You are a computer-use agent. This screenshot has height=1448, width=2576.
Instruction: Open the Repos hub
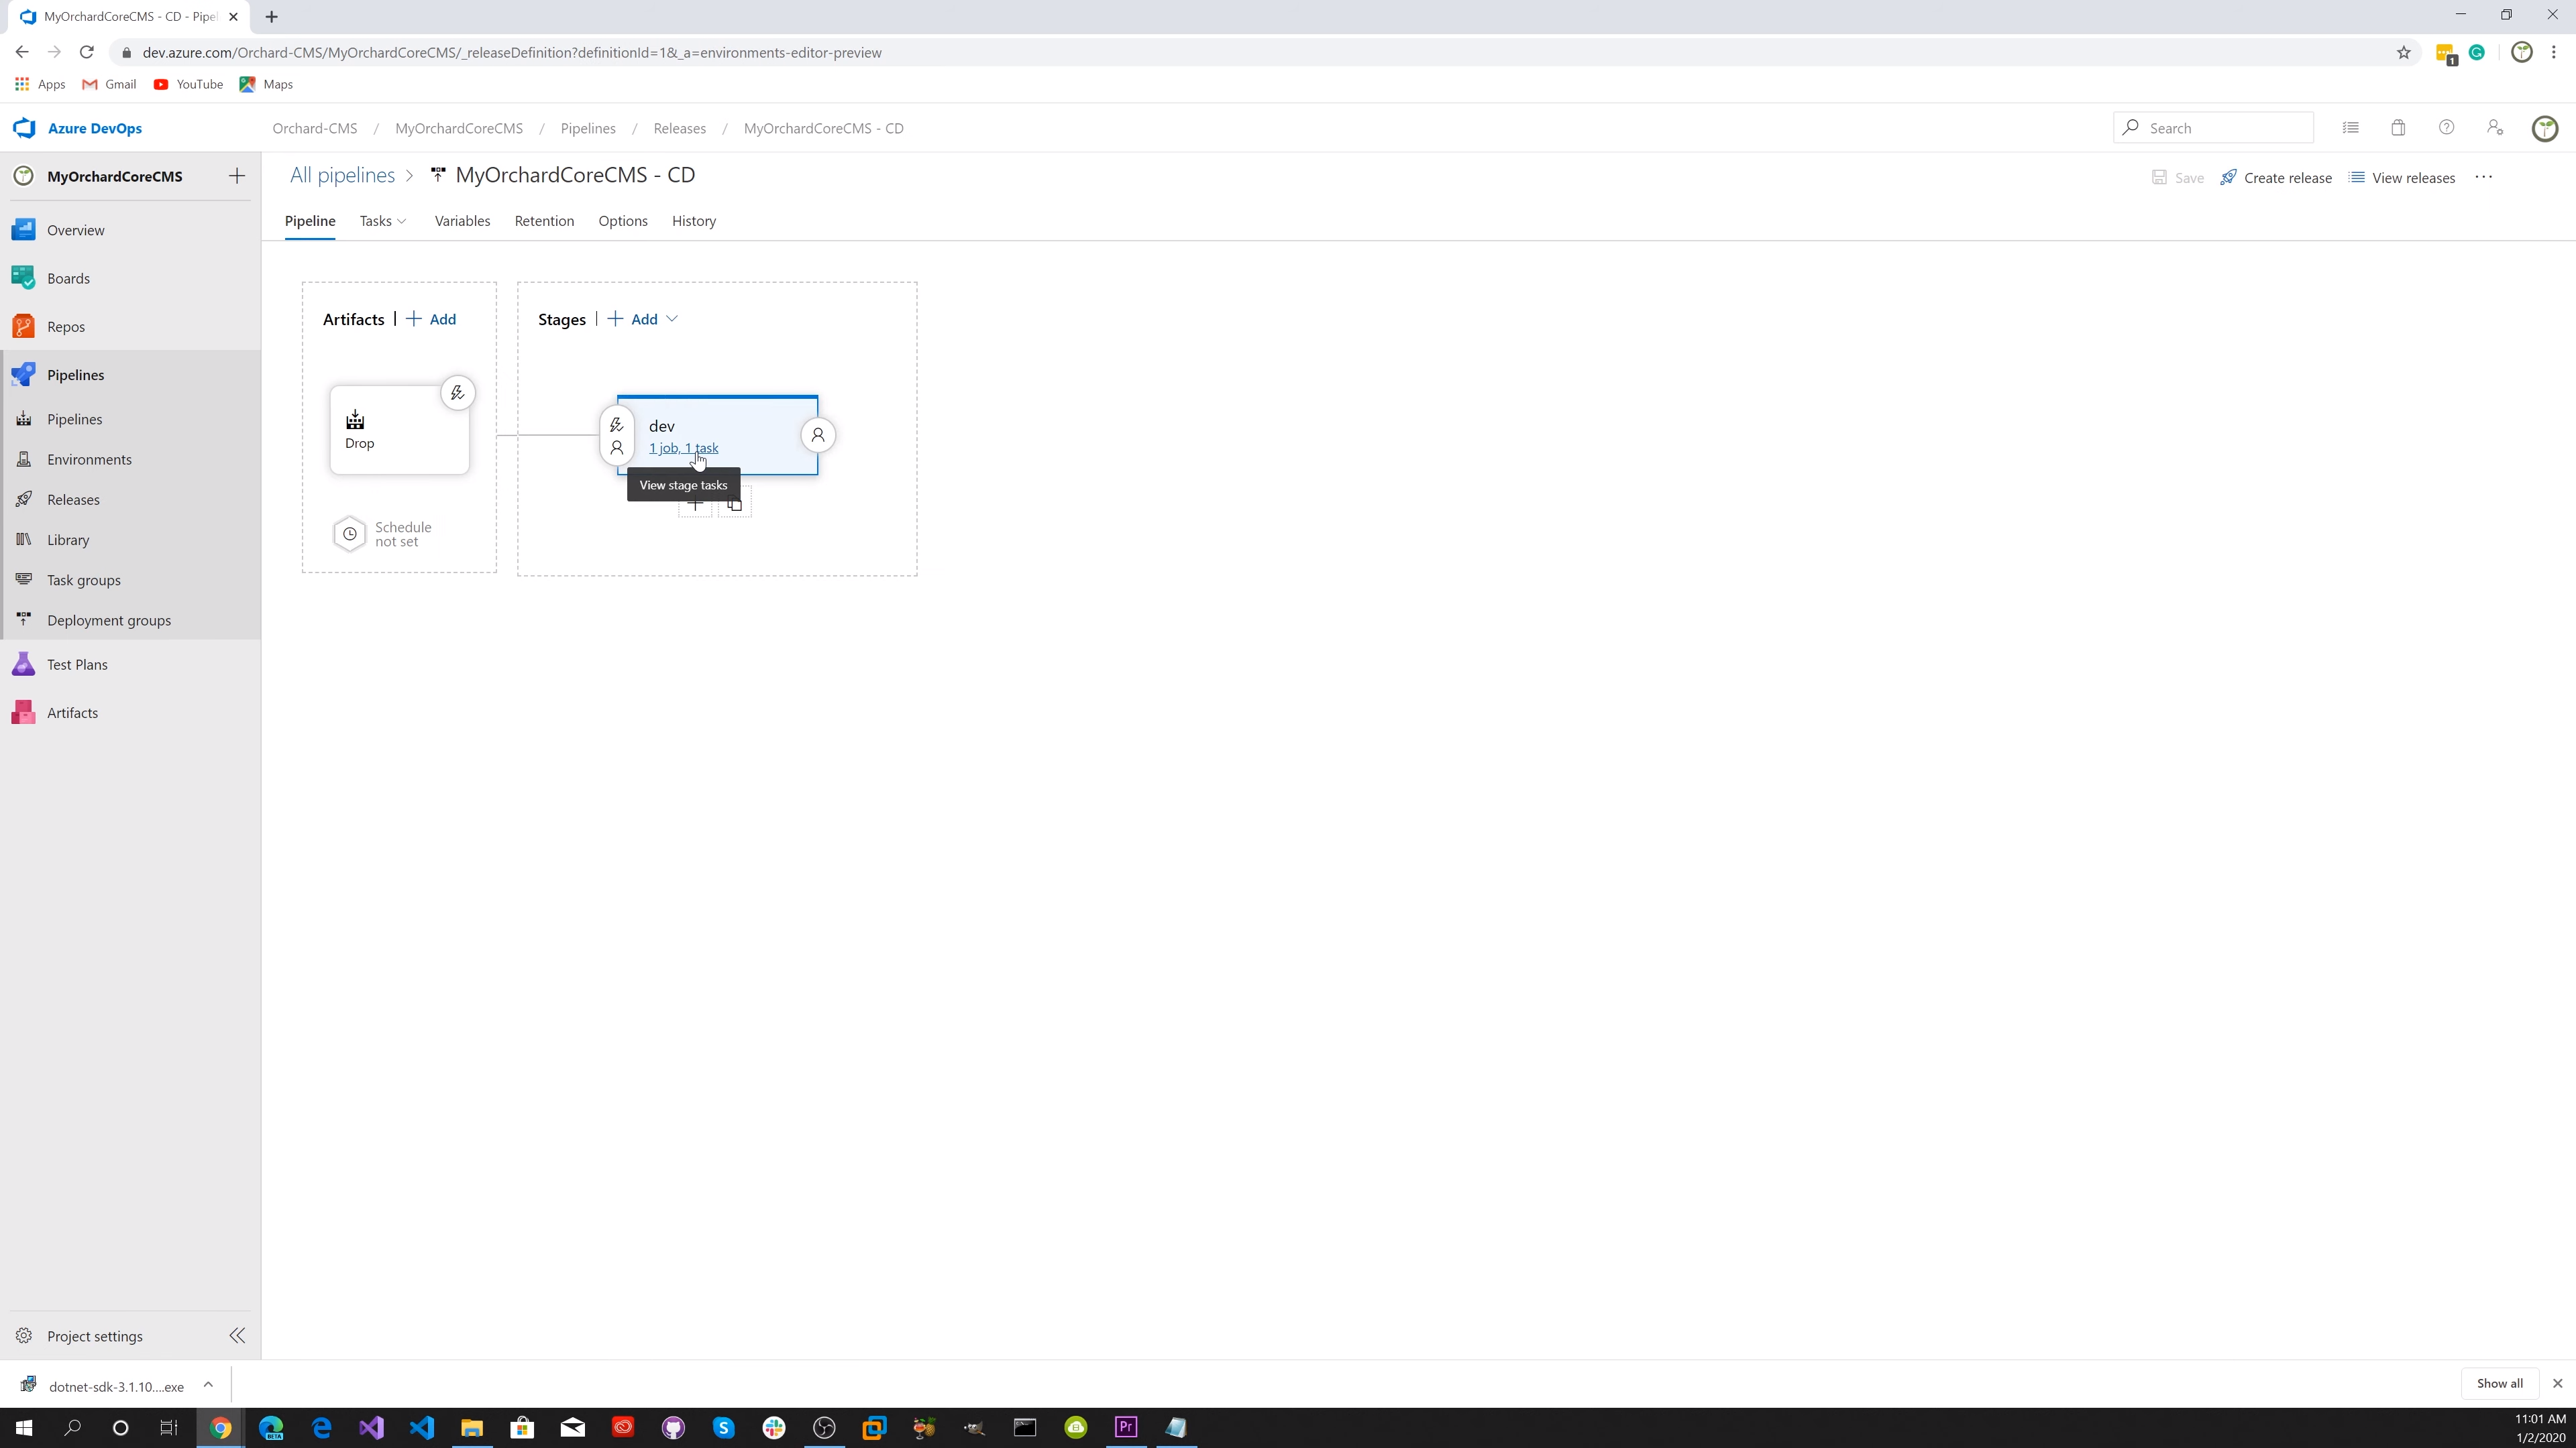click(66, 326)
